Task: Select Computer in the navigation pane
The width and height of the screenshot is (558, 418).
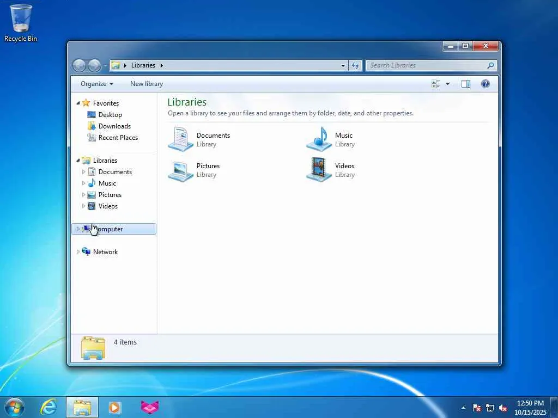Action: pos(114,229)
